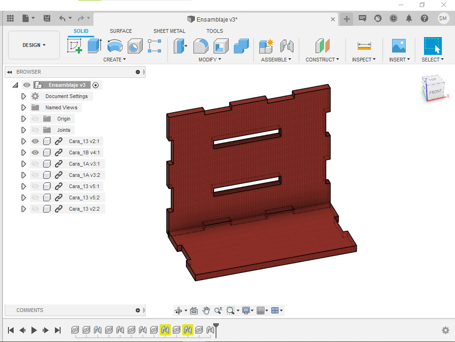The height and width of the screenshot is (342, 455).
Task: Click the New Component icon
Action: [266, 46]
